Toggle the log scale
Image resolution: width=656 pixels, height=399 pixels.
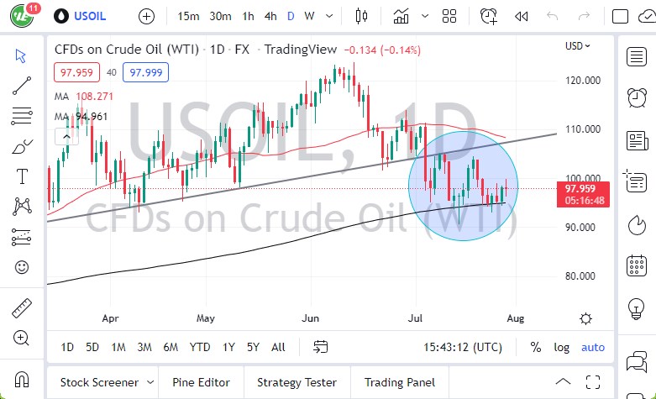point(561,347)
